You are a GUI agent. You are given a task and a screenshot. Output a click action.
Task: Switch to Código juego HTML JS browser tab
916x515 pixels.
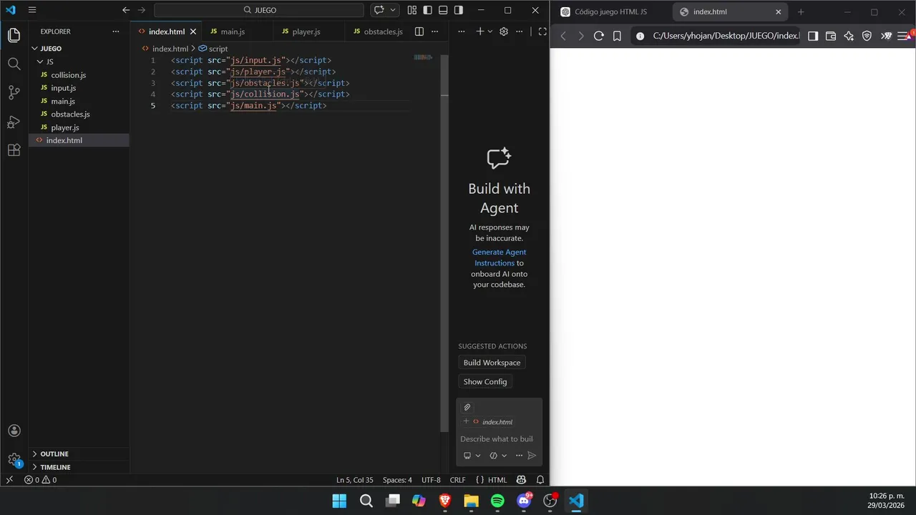611,11
